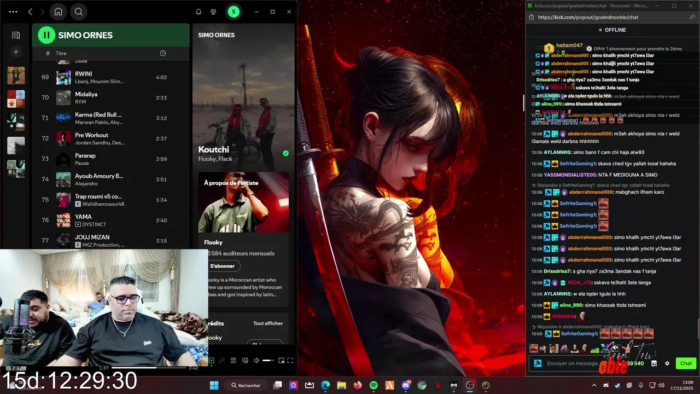Toggle the saved checkmark next to Koutchi
Image resolution: width=700 pixels, height=394 pixels.
(285, 154)
